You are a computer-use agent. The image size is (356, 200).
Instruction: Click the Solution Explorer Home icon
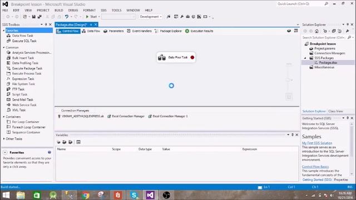pyautogui.click(x=317, y=31)
